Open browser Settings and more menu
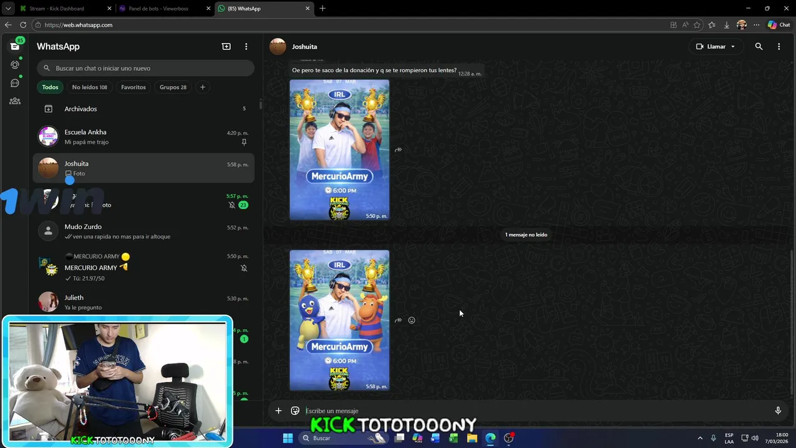Screen dimensions: 796x448 point(756,25)
